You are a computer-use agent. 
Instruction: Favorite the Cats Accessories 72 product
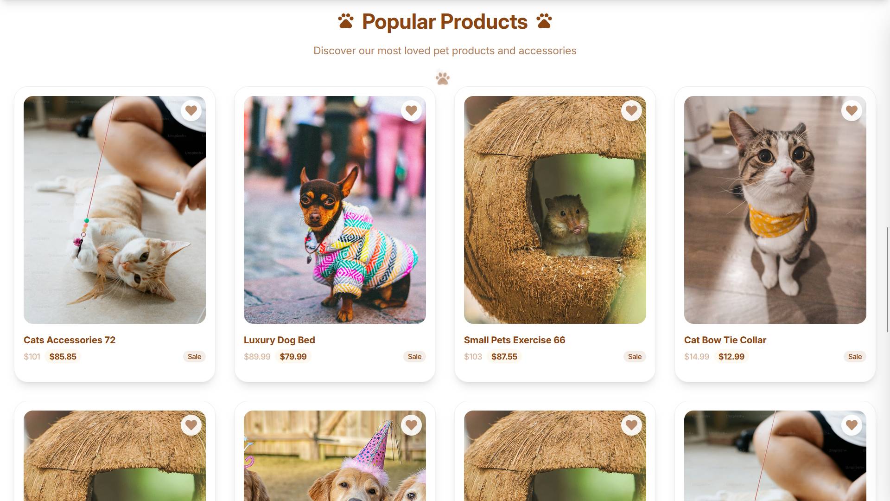tap(191, 110)
